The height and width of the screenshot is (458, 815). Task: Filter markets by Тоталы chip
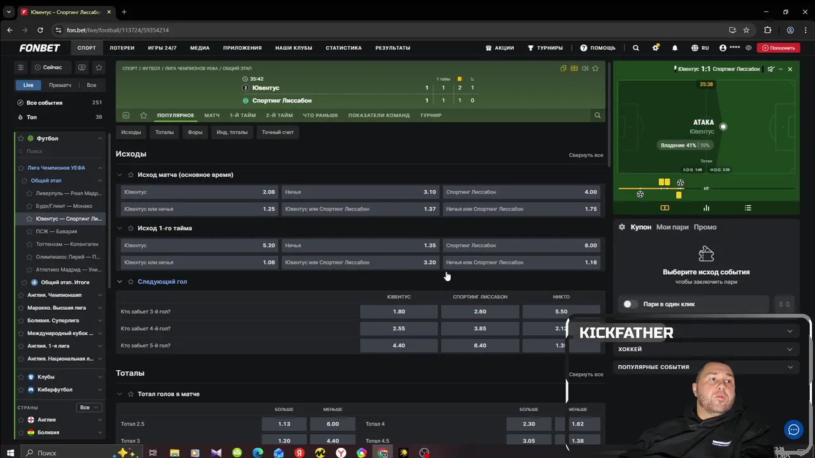[x=164, y=132]
